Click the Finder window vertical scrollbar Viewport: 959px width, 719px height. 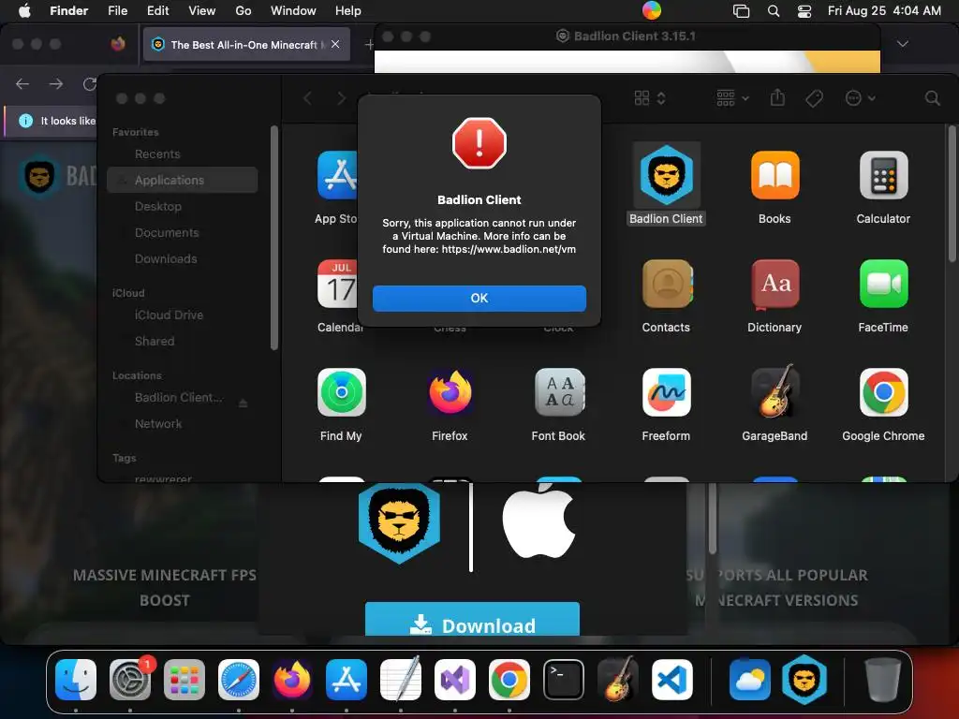click(x=952, y=194)
